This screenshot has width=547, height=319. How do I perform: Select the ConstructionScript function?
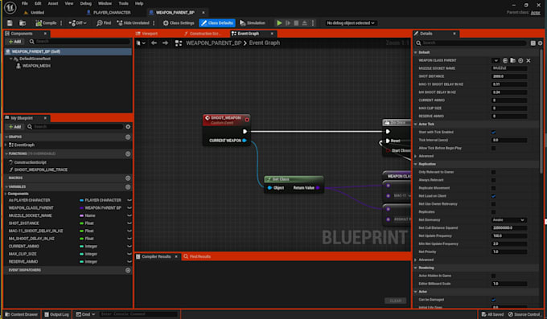31,162
